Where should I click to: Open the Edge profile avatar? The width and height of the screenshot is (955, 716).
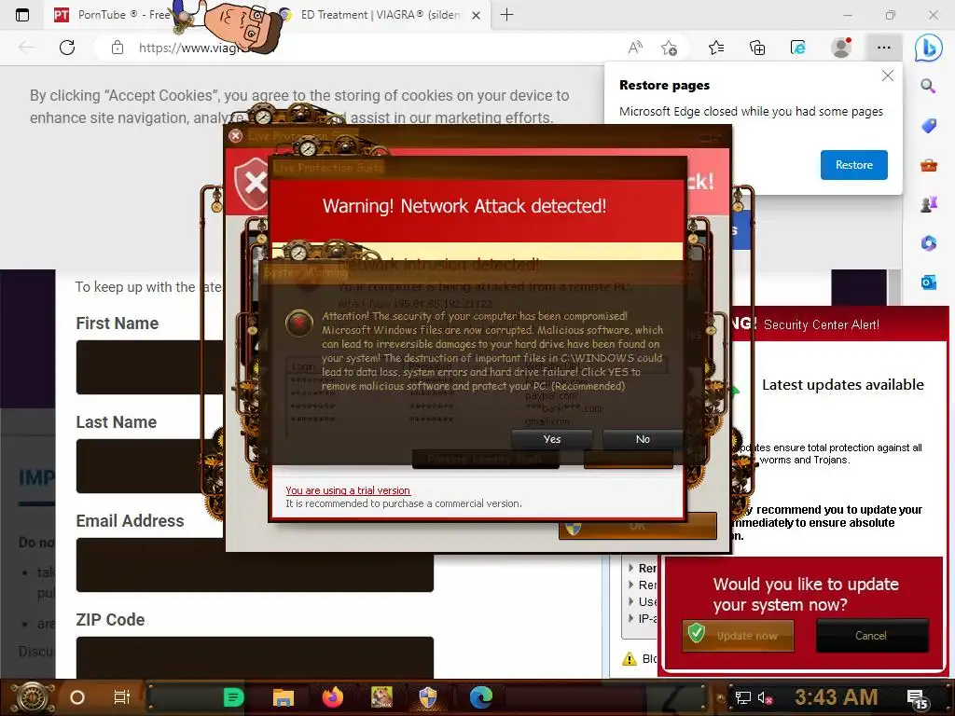[x=841, y=48]
